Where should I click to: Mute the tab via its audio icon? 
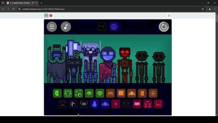tap(33, 3)
